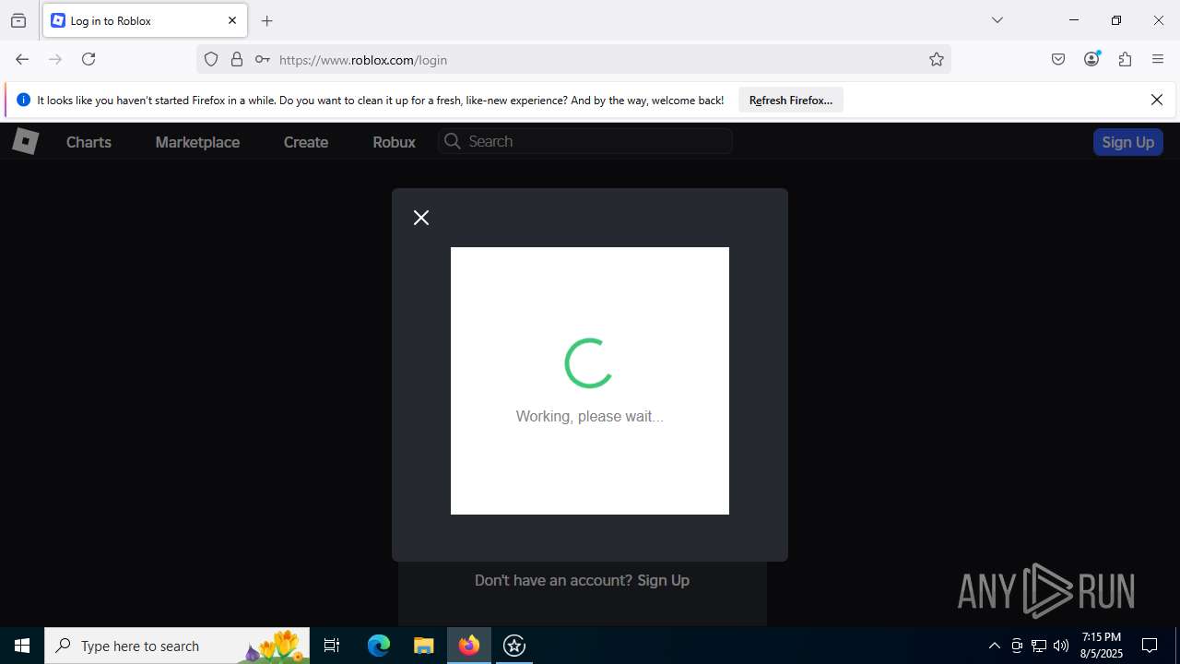Open the Windows Start menu
Viewport: 1180px width, 664px height.
coord(22,646)
